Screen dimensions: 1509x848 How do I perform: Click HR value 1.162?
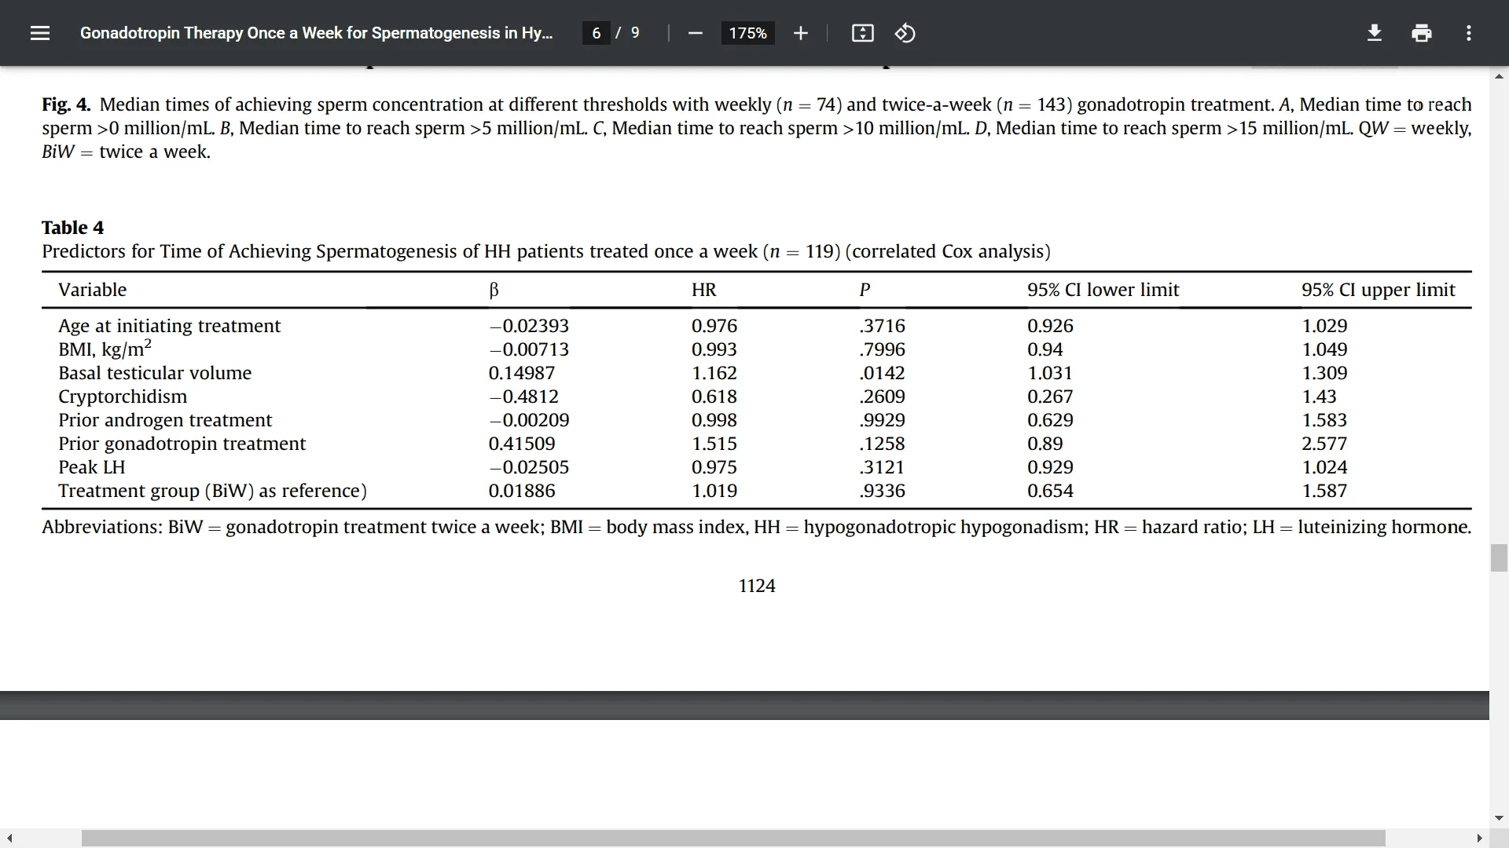tap(714, 373)
